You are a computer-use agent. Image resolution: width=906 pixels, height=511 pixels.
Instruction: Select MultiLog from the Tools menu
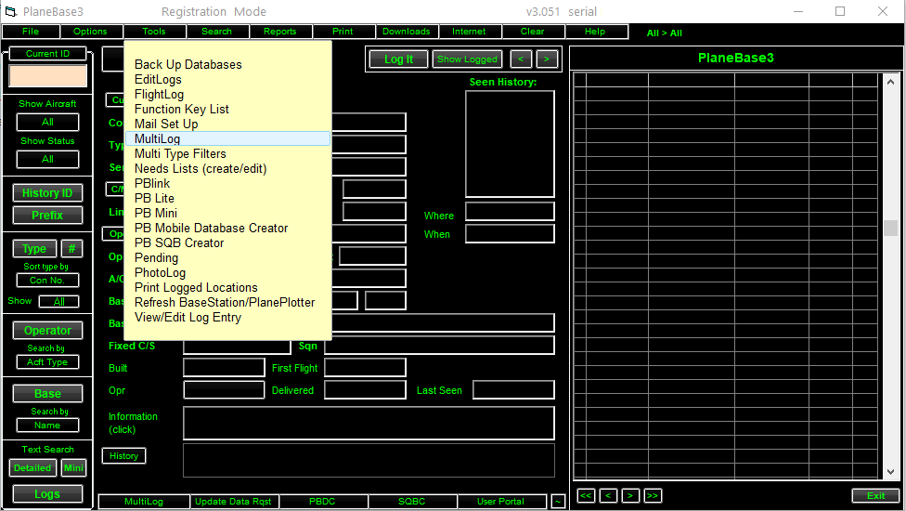pyautogui.click(x=157, y=138)
